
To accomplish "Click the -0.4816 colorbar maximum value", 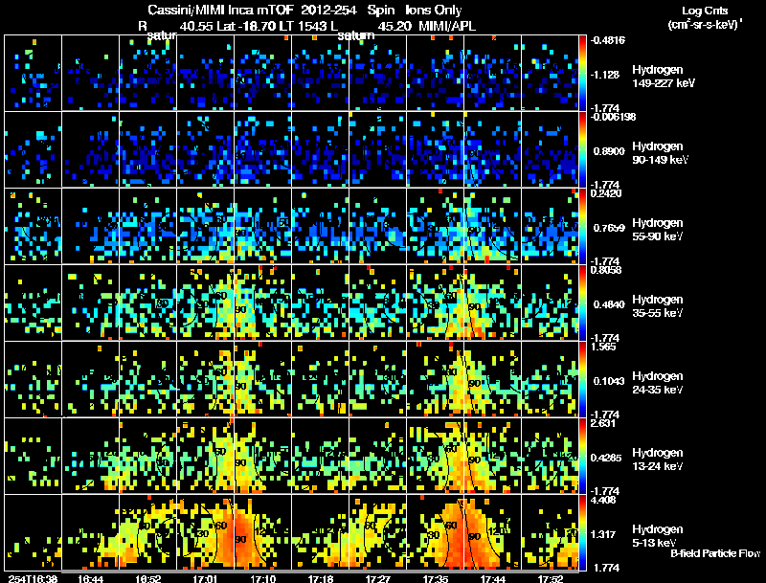I will click(607, 40).
